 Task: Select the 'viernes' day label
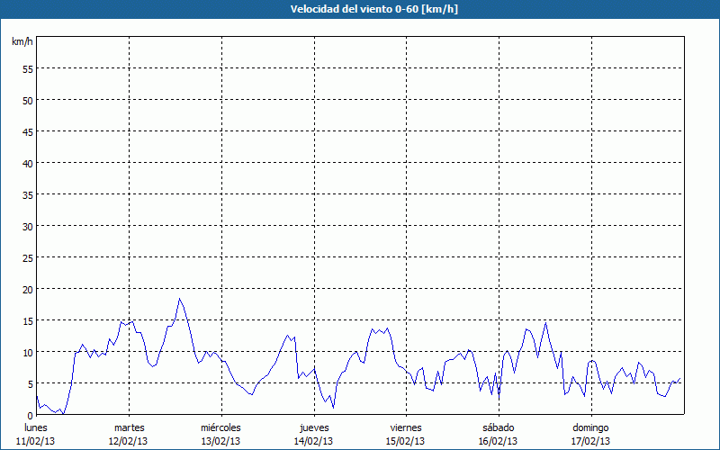(405, 427)
